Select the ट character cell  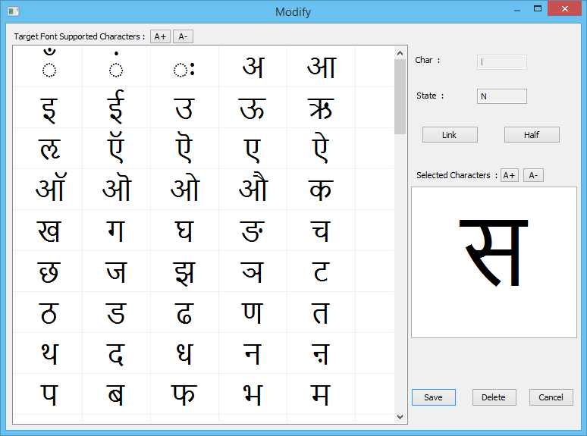coord(321,271)
